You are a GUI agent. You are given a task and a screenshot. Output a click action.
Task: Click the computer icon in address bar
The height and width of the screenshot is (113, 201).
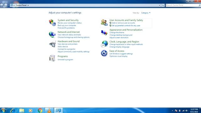(x=11, y=5)
